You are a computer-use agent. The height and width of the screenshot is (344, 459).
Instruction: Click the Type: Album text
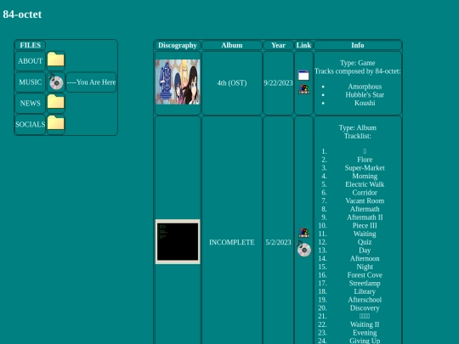357,127
